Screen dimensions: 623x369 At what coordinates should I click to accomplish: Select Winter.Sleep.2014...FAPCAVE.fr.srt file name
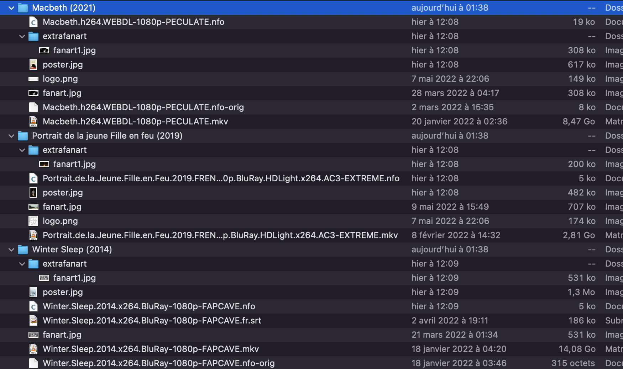point(152,321)
